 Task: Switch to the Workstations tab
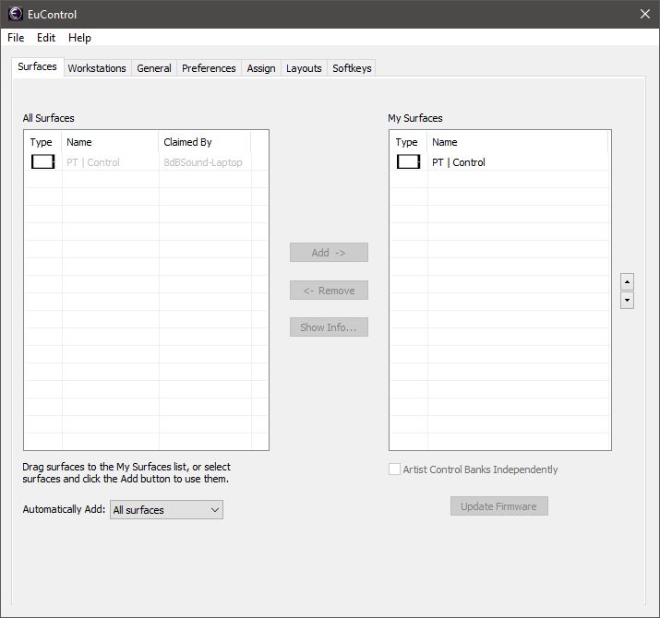[x=97, y=68]
